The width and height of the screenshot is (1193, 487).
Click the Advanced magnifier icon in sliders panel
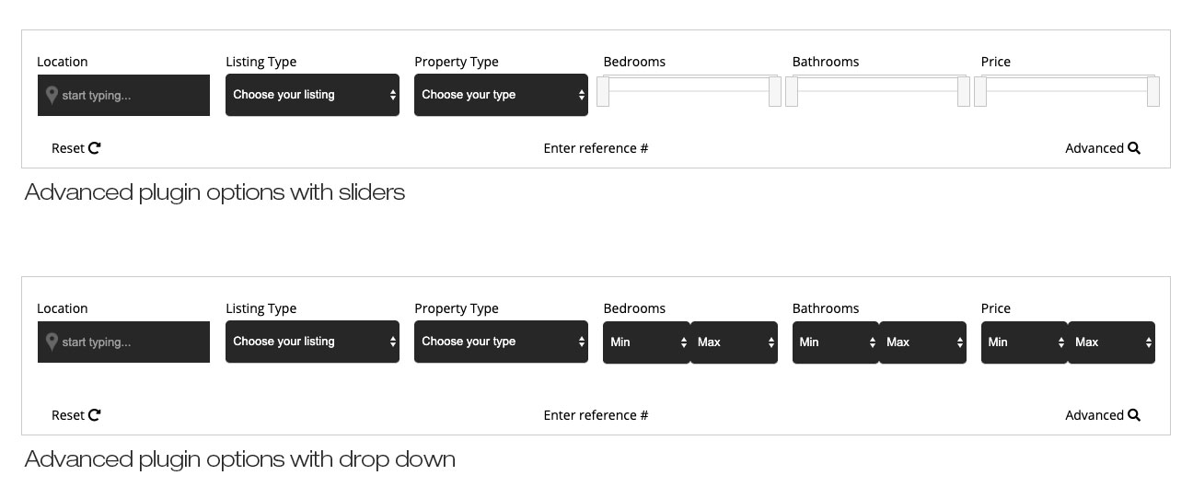click(1134, 148)
